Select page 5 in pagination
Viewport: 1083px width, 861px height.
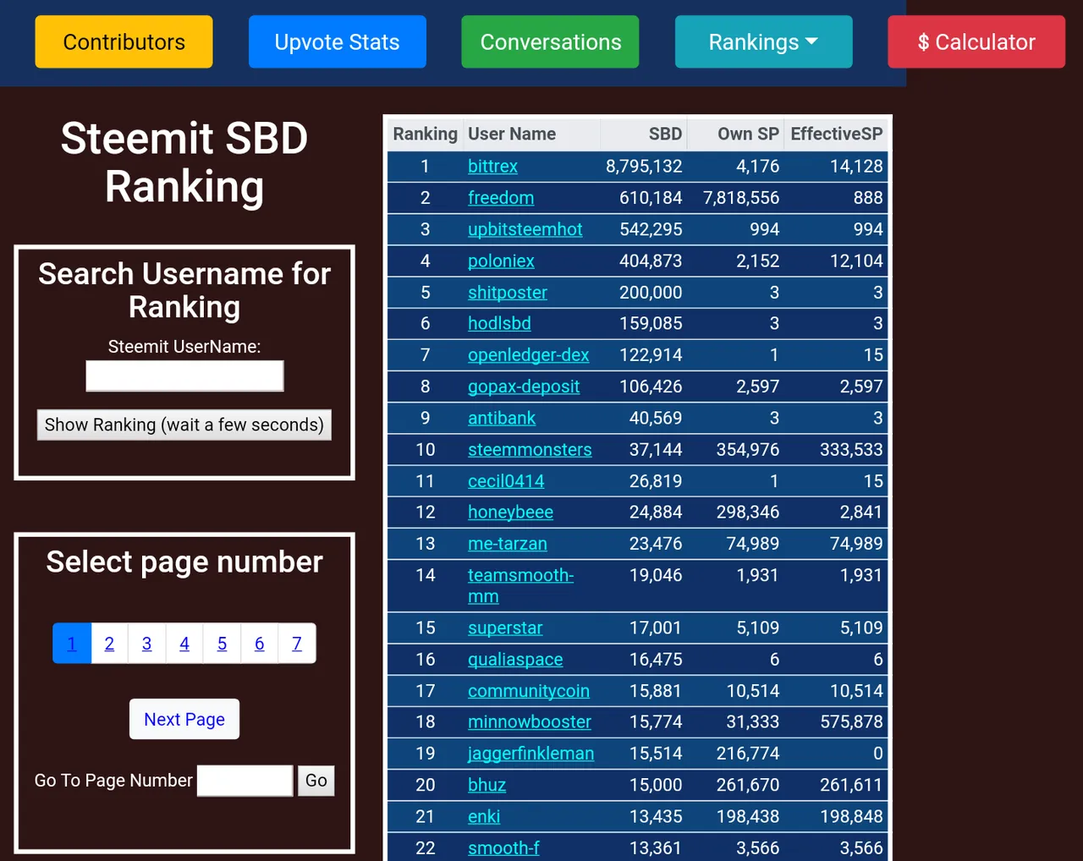[222, 644]
